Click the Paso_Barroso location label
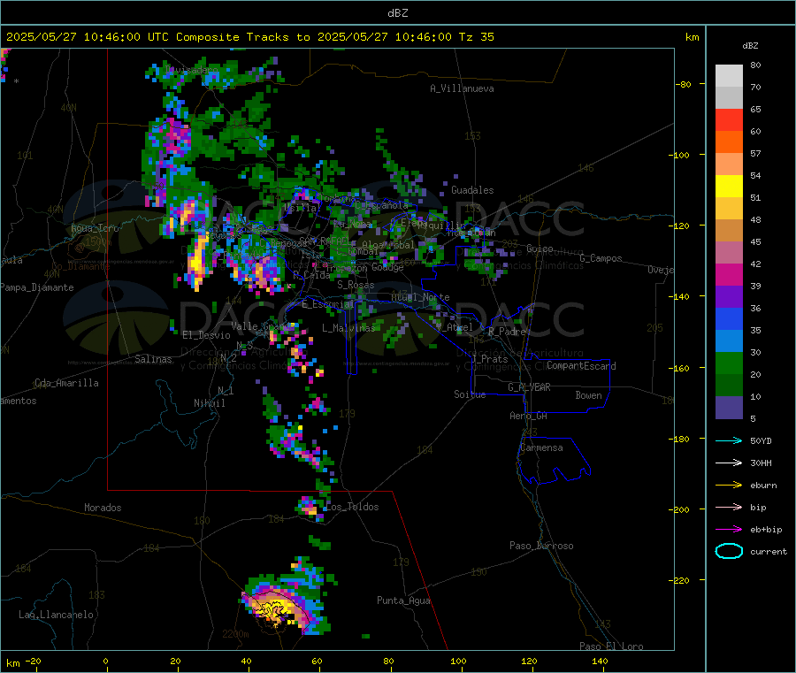 click(541, 546)
